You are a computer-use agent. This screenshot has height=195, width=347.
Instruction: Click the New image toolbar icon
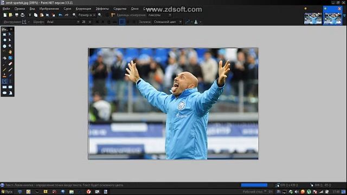pyautogui.click(x=5, y=15)
